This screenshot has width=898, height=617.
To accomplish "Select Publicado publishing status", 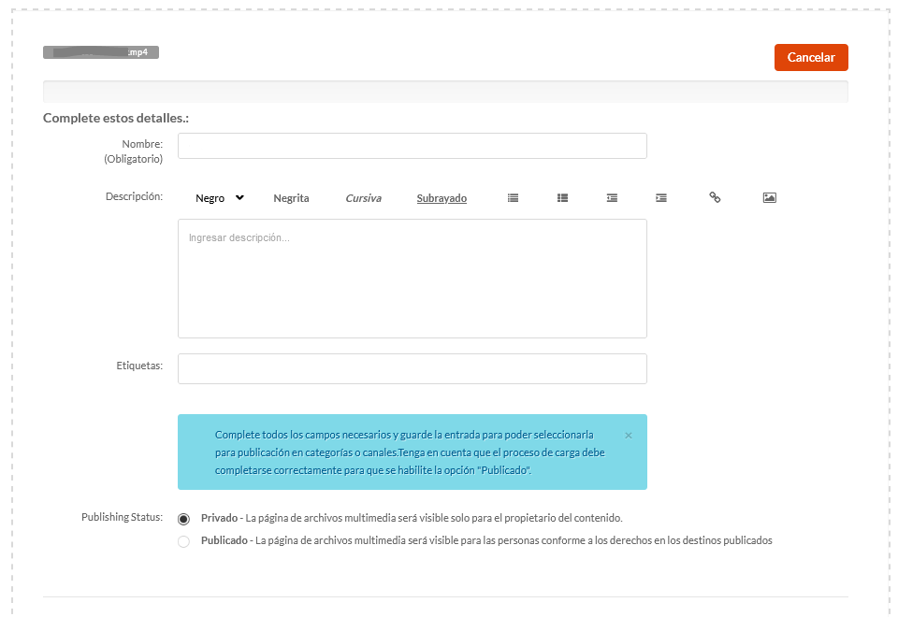I will pos(184,541).
